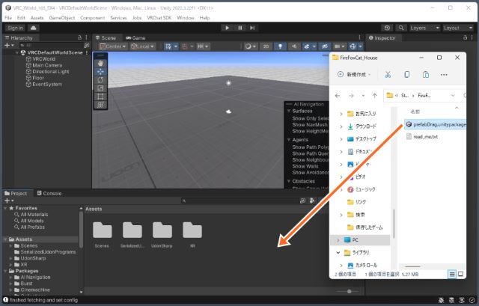Image resolution: width=479 pixels, height=306 pixels.
Task: Select Directional Light in Hierarchy
Action: coord(50,72)
